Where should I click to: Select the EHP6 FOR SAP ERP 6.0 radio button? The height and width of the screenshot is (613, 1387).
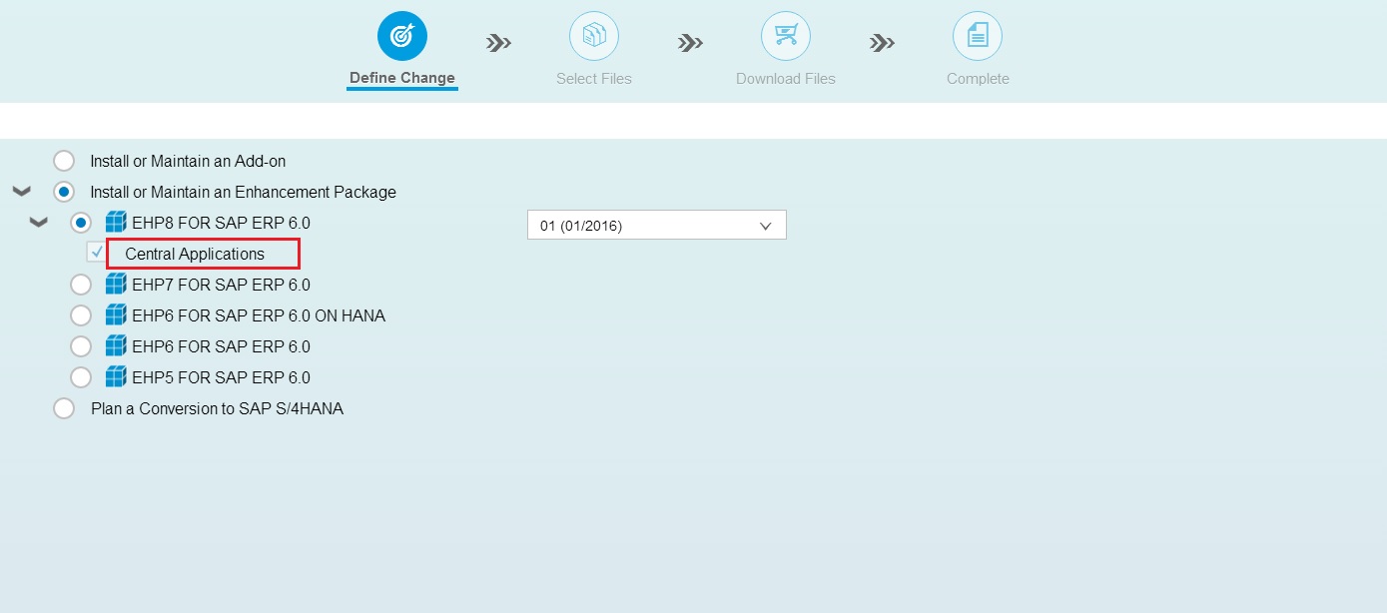(x=81, y=346)
